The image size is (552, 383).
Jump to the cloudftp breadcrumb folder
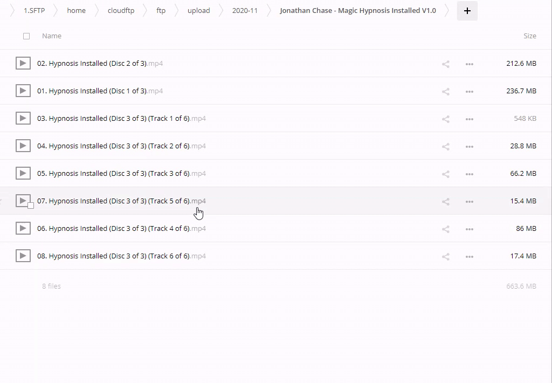[x=121, y=11]
